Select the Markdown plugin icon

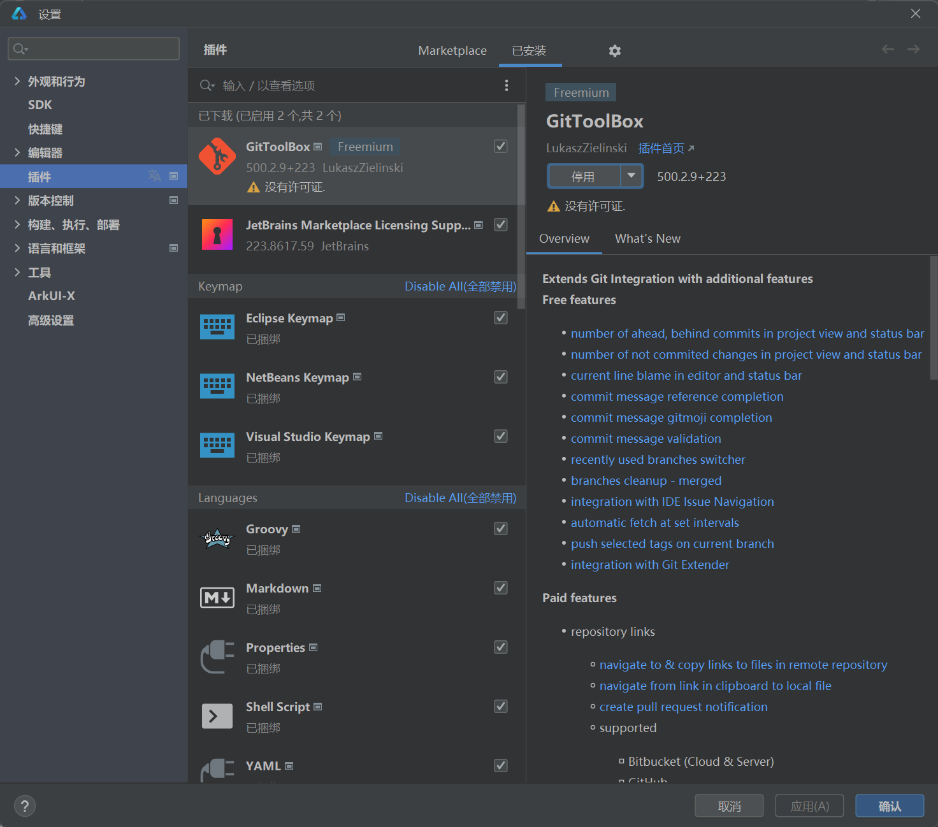217,598
